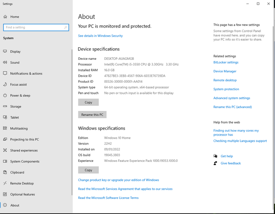Click the search magnifier icon
Viewport: 275px width, 214px height.
(x=66, y=28)
